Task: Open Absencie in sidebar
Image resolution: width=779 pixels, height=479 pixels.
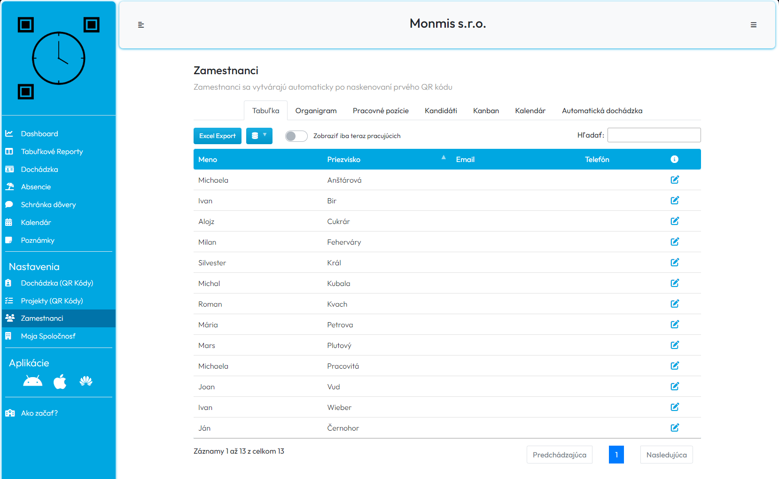Action: (x=59, y=187)
